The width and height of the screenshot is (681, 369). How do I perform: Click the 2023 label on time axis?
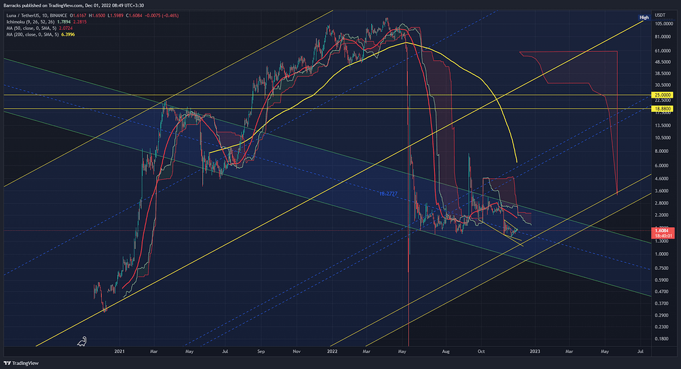[533, 349]
